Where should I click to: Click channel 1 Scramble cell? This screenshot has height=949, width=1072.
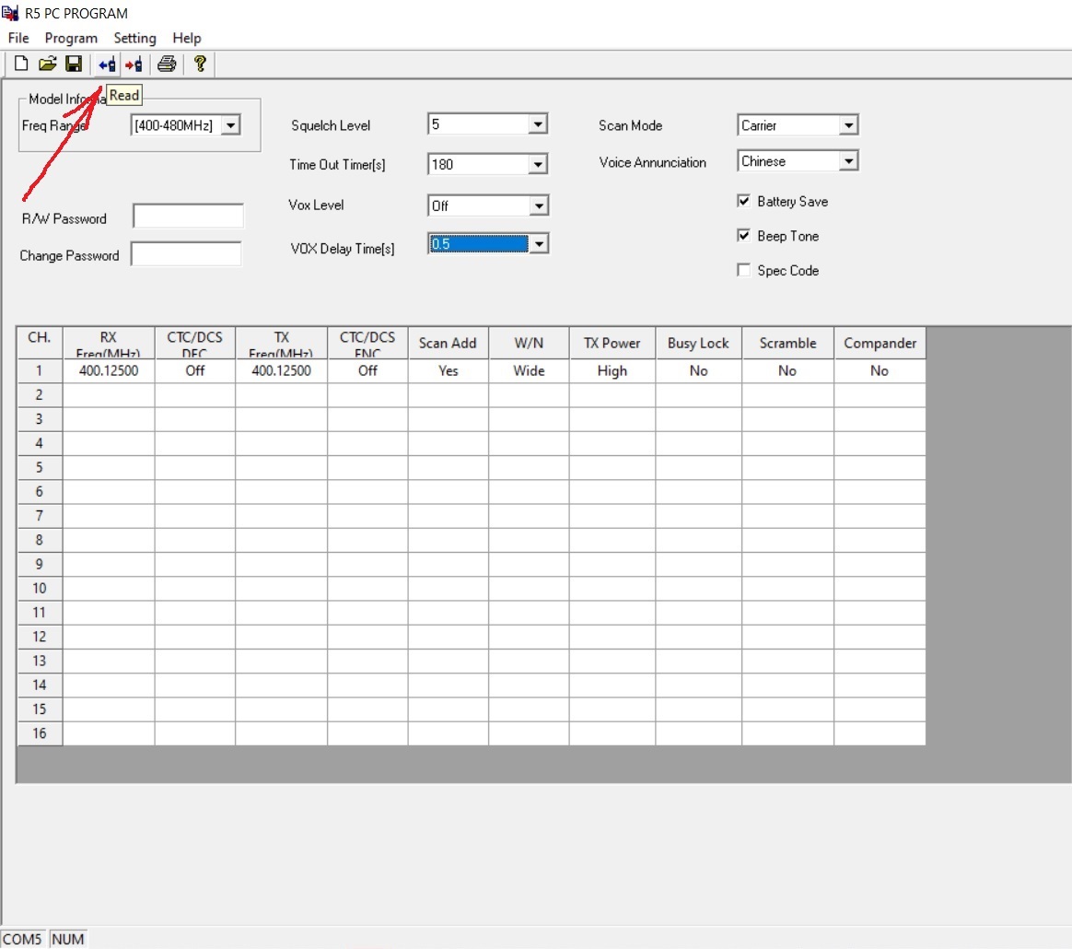[x=787, y=370]
